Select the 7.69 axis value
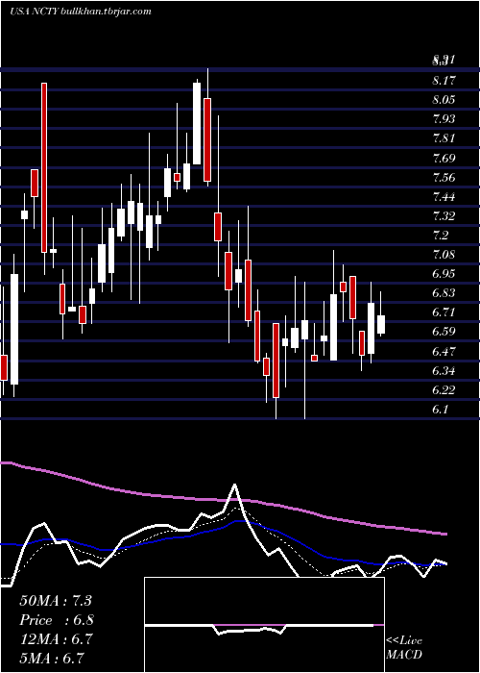This screenshot has width=480, height=673. click(444, 159)
